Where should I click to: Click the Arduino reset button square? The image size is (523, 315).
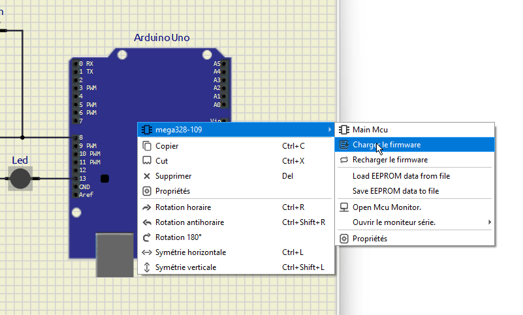coord(104,179)
